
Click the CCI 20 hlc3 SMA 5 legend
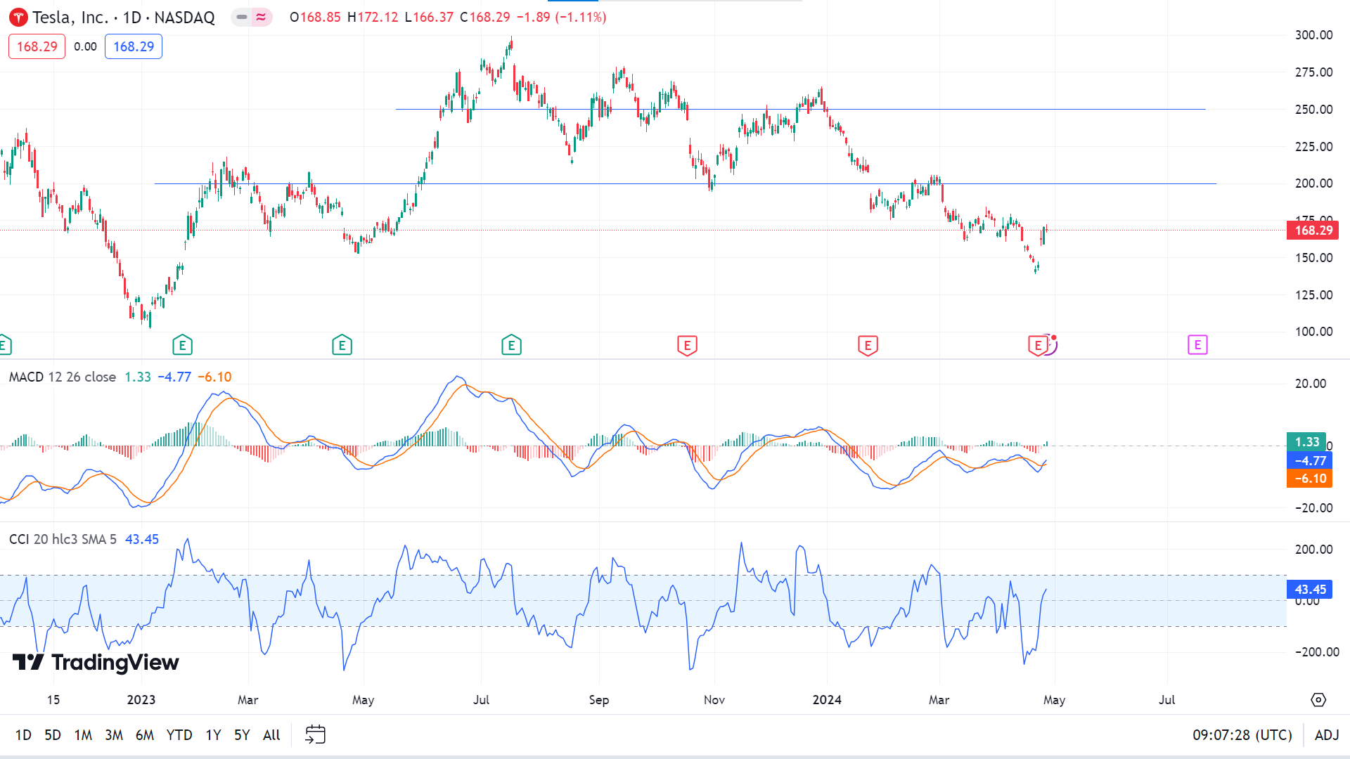click(63, 539)
